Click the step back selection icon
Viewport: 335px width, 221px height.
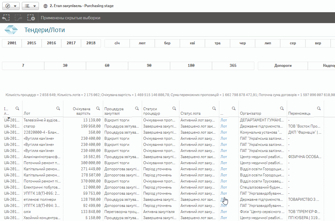point(6,18)
